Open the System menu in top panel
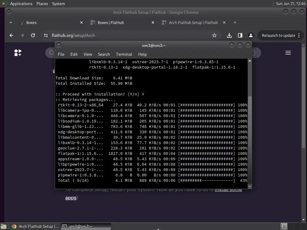This screenshot has width=307, height=230. click(58, 4)
